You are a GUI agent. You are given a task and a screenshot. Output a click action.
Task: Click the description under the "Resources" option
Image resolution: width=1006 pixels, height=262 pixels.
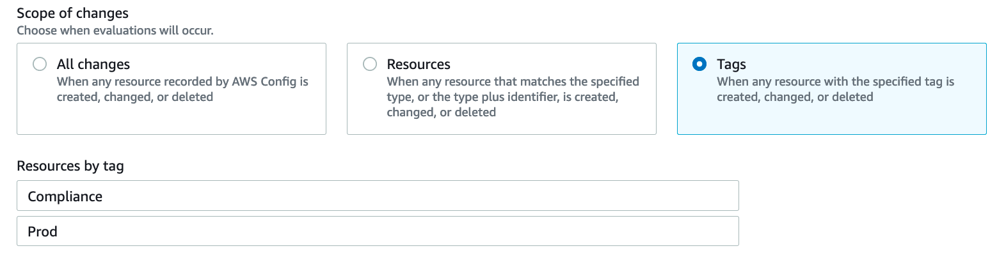[x=512, y=97]
